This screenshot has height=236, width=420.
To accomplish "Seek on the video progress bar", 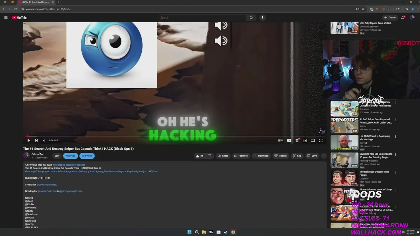I will pos(175,136).
